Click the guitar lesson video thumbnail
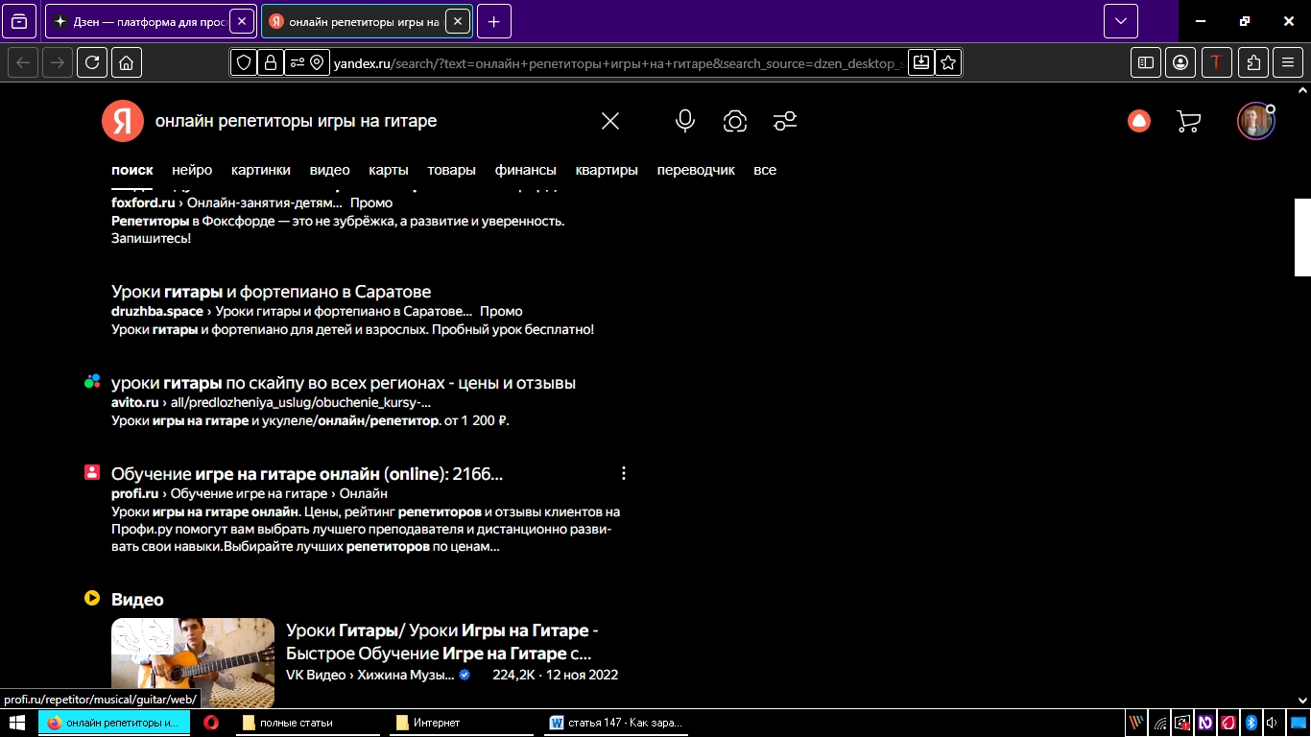1311x737 pixels. (x=193, y=662)
